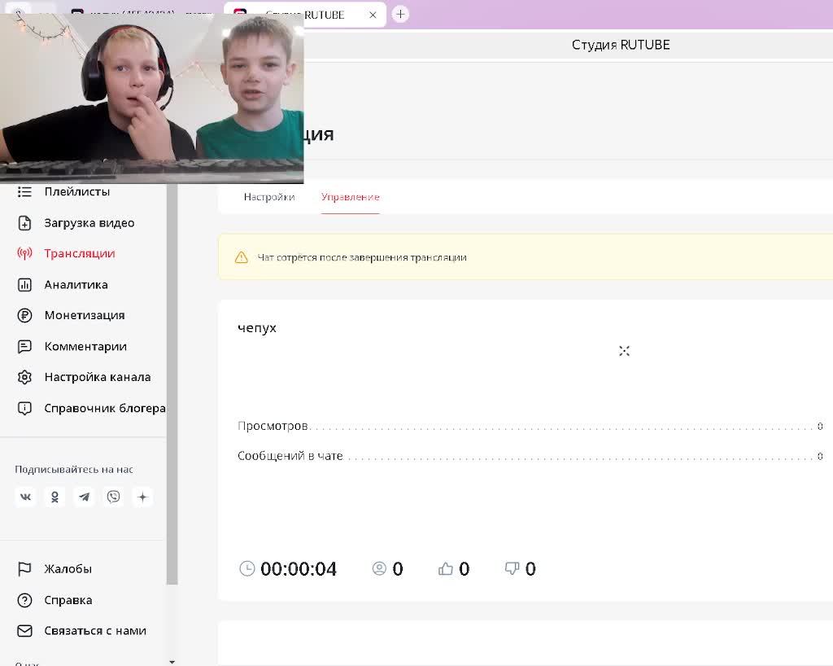Open Загрузка видео in the sidebar
833x666 pixels.
(89, 223)
